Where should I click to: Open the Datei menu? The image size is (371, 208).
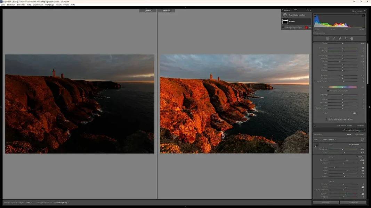click(3, 5)
